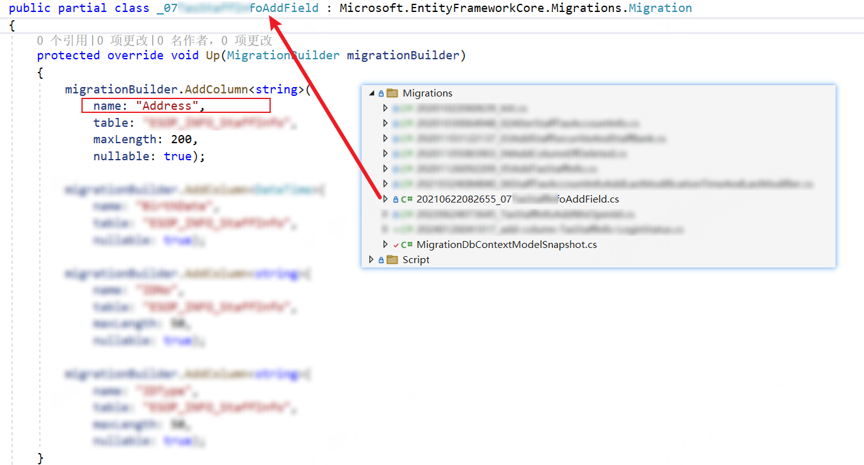Click the lock icon beside Migrations
Viewport: 864px width, 465px height.
point(381,94)
